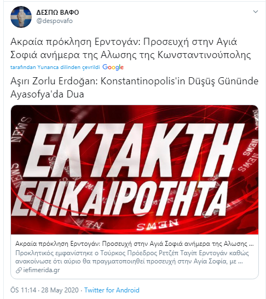266x299 pixels.
Task: Click the ÖS 11:14 timestamp
Action: coord(23,290)
